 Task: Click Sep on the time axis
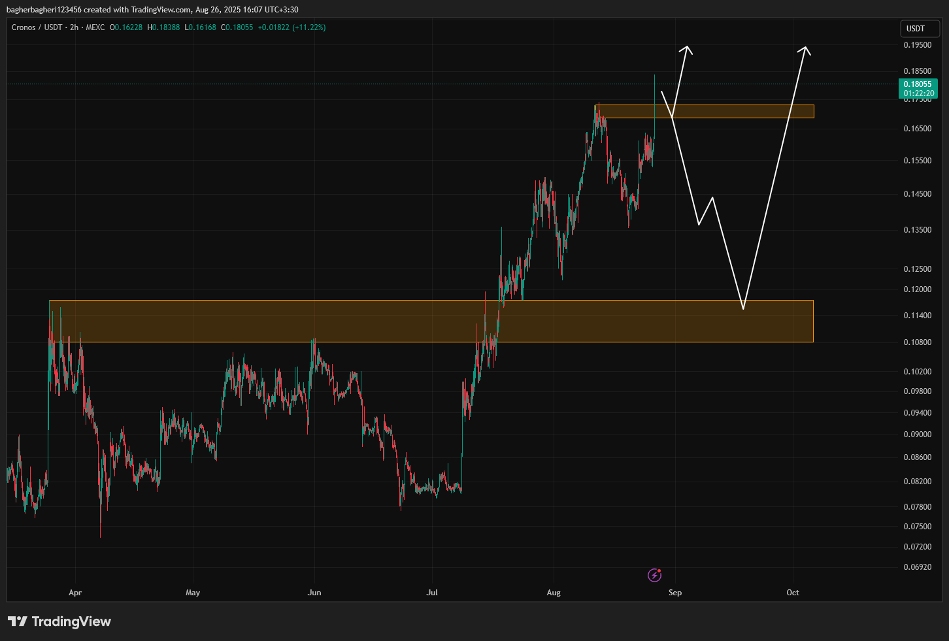click(x=675, y=593)
